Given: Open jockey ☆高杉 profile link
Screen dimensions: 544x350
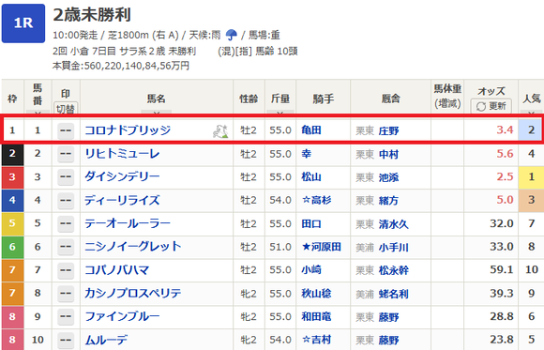Looking at the screenshot, I should [316, 200].
